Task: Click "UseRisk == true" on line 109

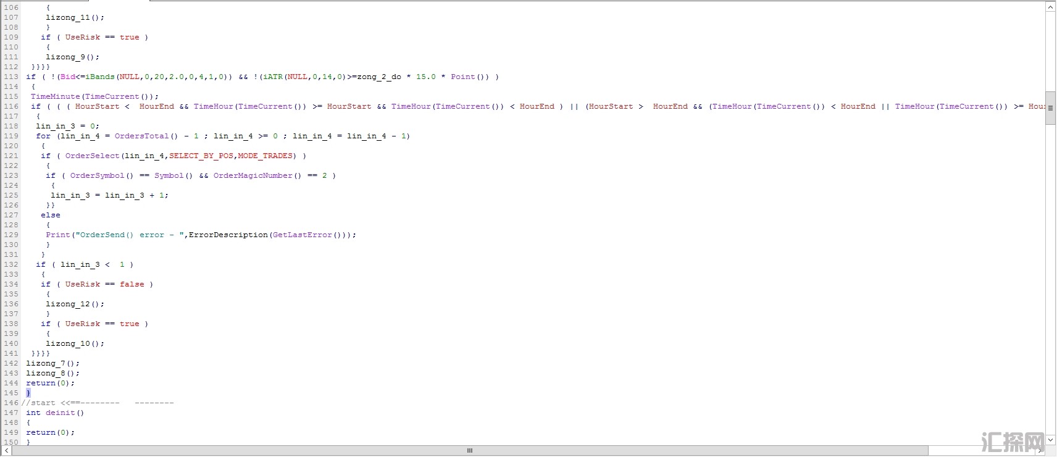Action: point(102,37)
